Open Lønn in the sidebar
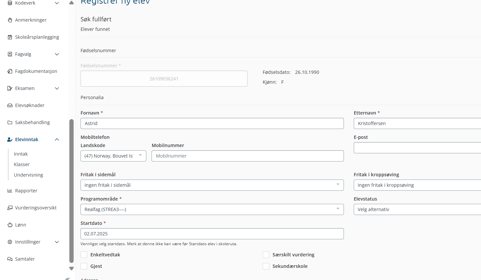The height and width of the screenshot is (280, 481). click(x=20, y=225)
